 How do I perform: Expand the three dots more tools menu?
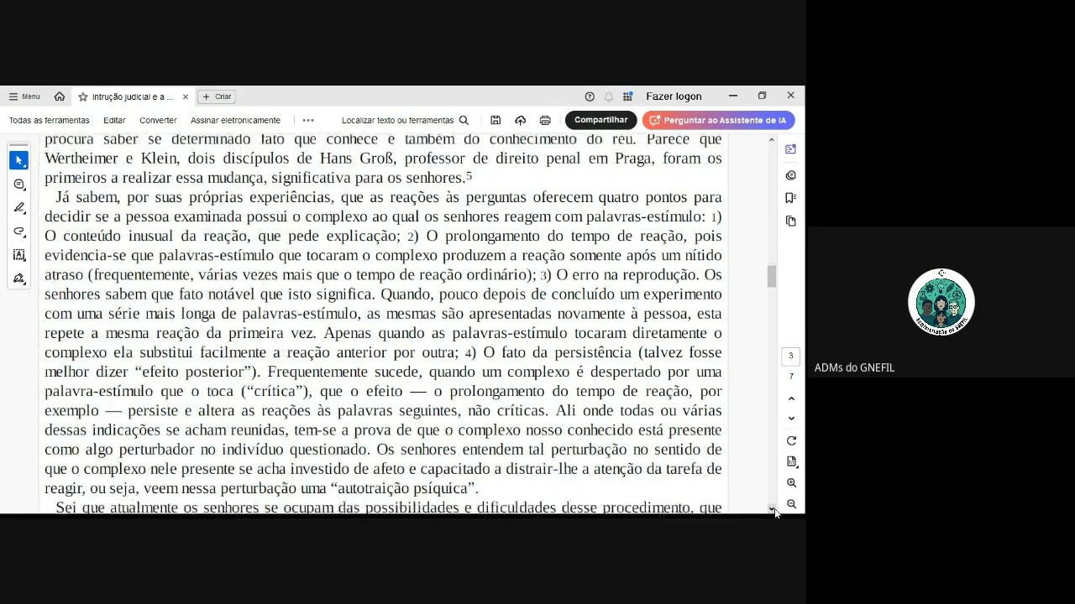pyautogui.click(x=308, y=120)
